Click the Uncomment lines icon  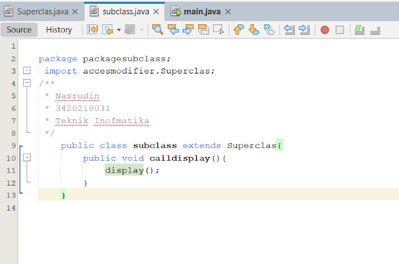(x=375, y=31)
